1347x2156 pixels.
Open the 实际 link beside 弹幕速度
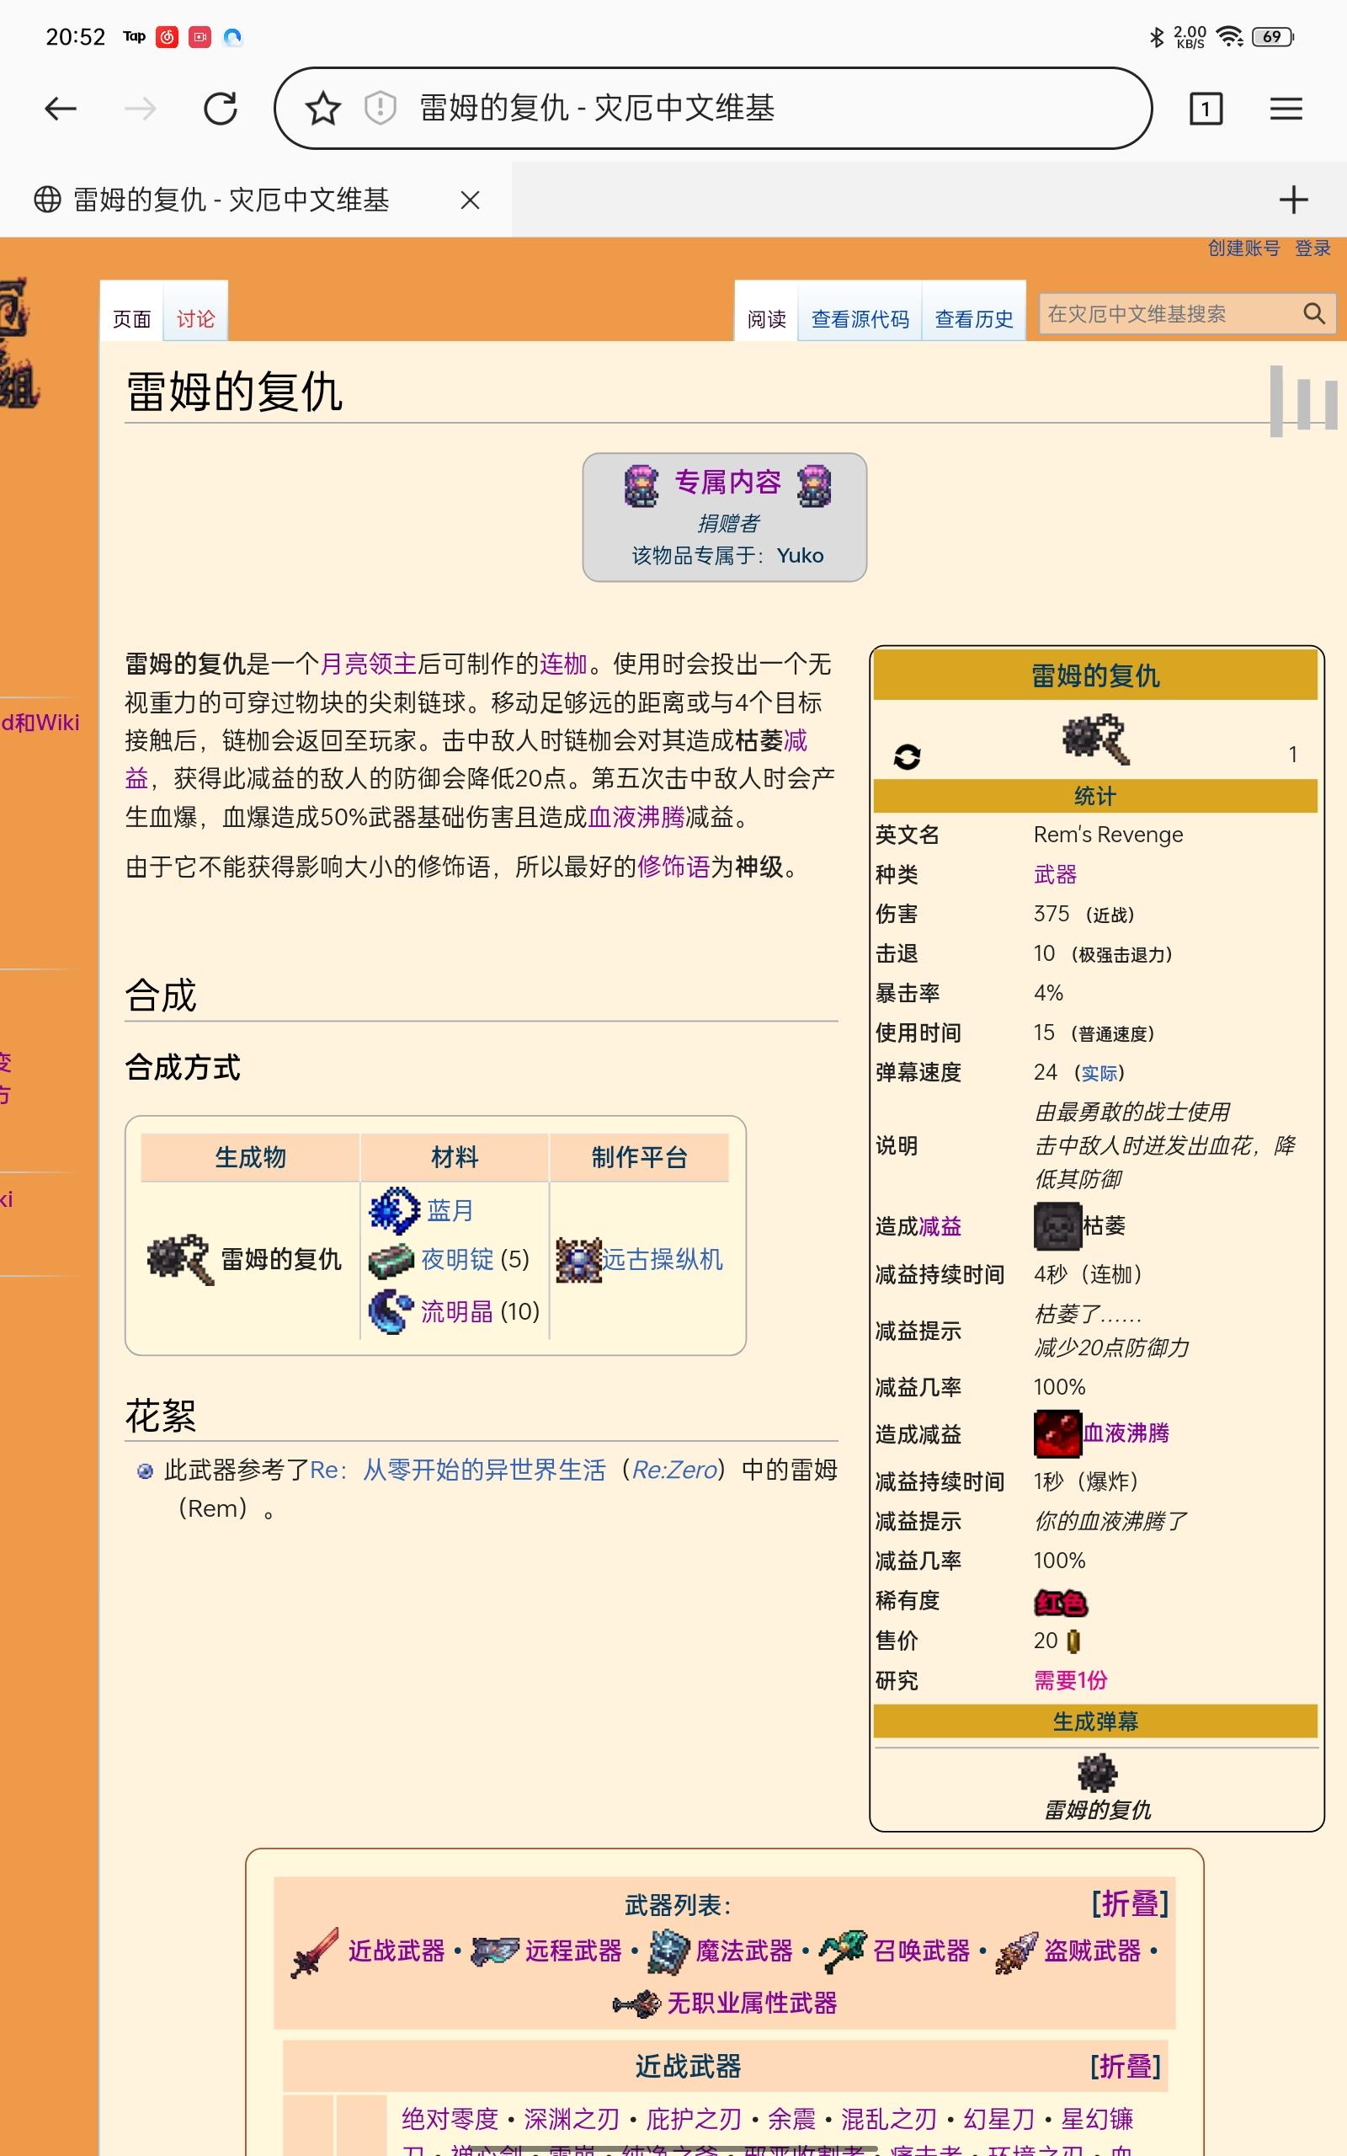1099,1073
